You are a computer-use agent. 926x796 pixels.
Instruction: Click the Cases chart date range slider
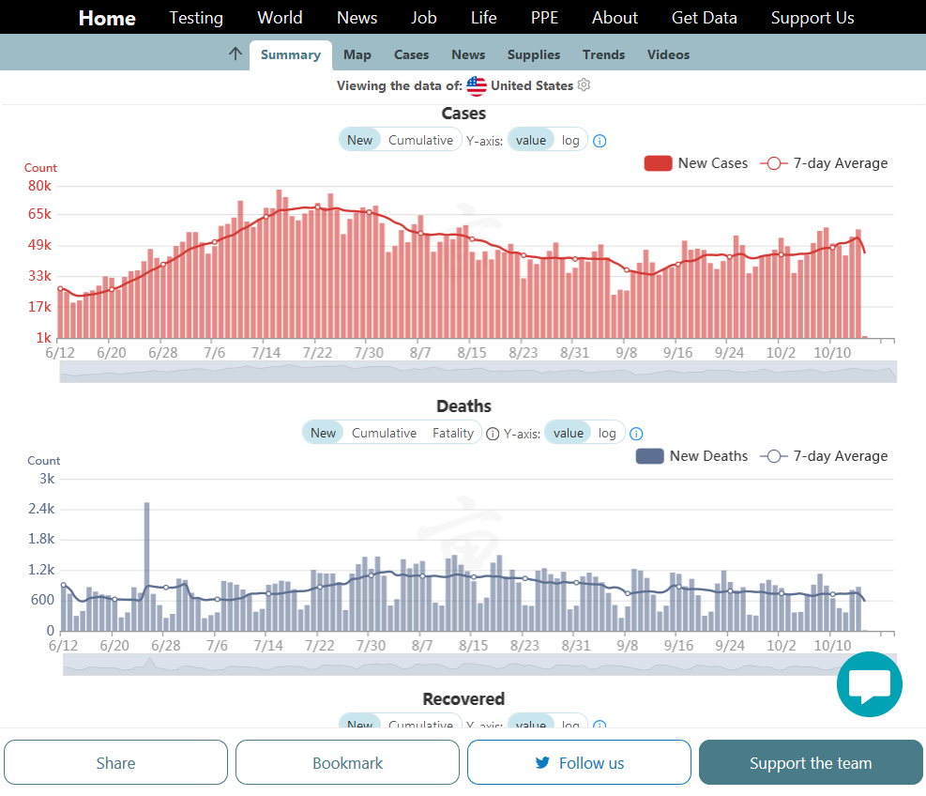click(478, 372)
